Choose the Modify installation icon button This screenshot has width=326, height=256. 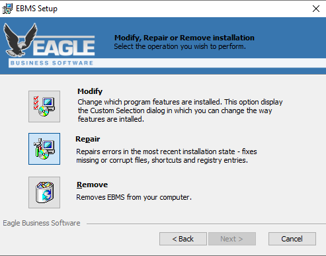44,107
